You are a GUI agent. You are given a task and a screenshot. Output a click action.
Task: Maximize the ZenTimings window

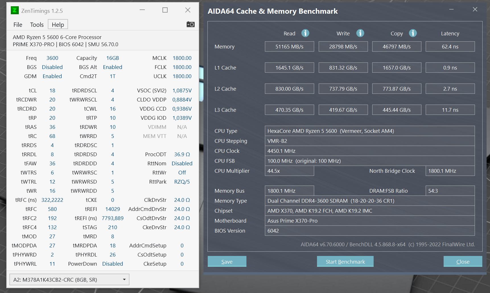click(x=165, y=10)
